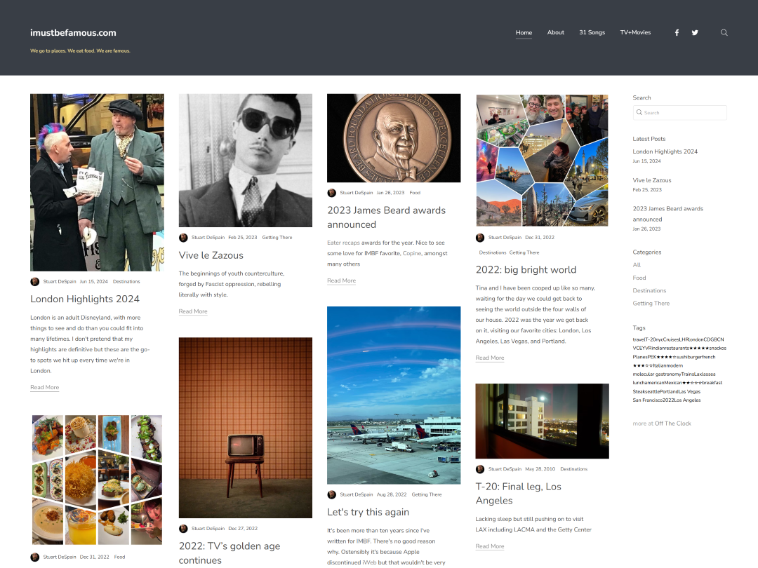Go to the About page
758x568 pixels.
pyautogui.click(x=555, y=32)
